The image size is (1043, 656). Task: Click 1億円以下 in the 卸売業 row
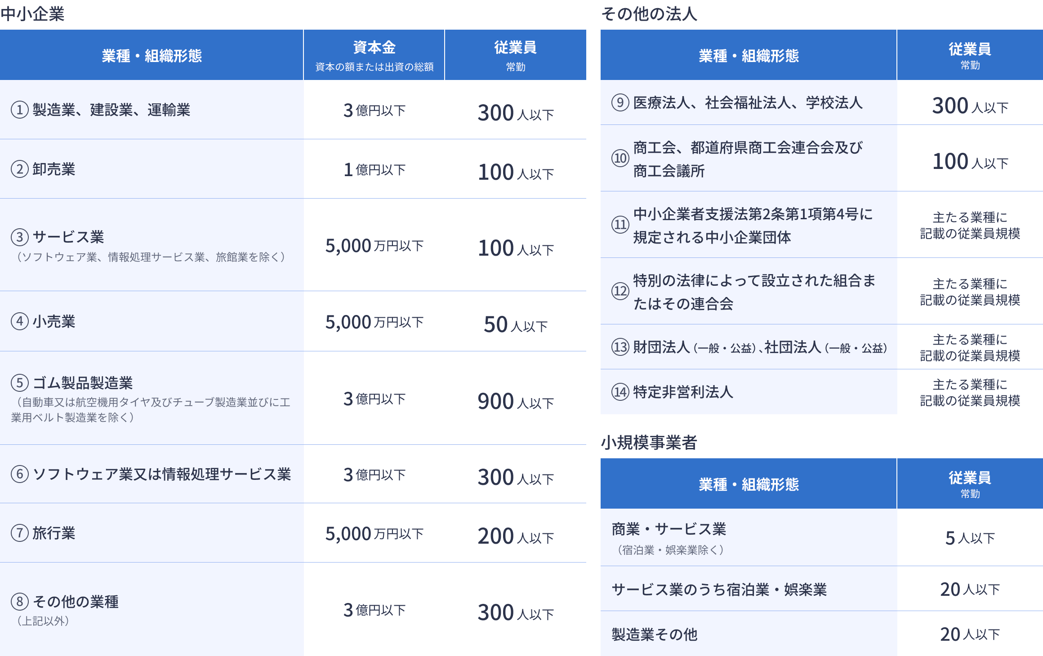(x=374, y=169)
